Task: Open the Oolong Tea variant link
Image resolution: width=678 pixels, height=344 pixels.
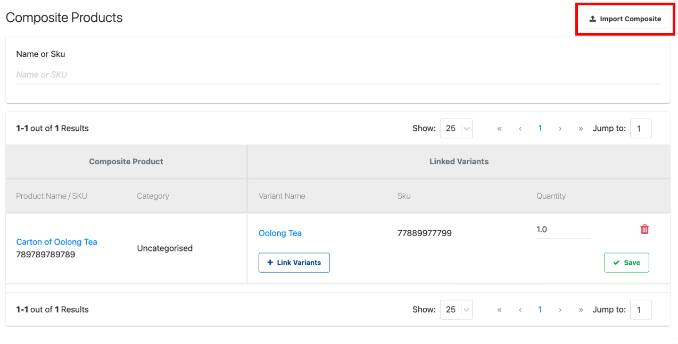Action: [280, 233]
